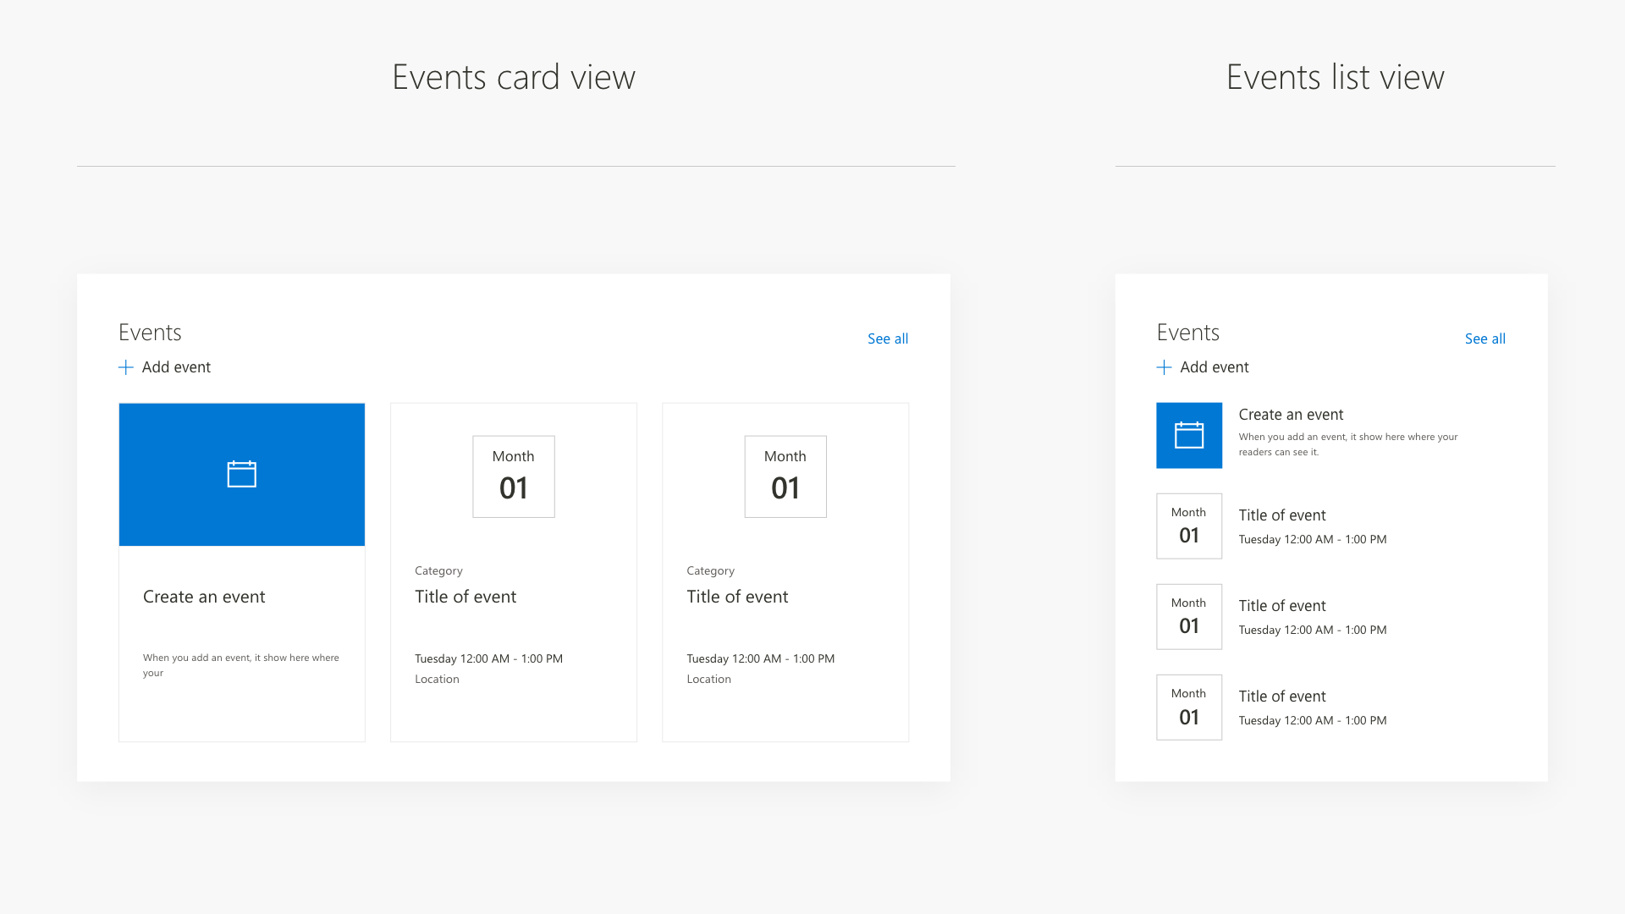Screen dimensions: 1625x914
Task: Click Create an event in list view
Action: (1291, 415)
